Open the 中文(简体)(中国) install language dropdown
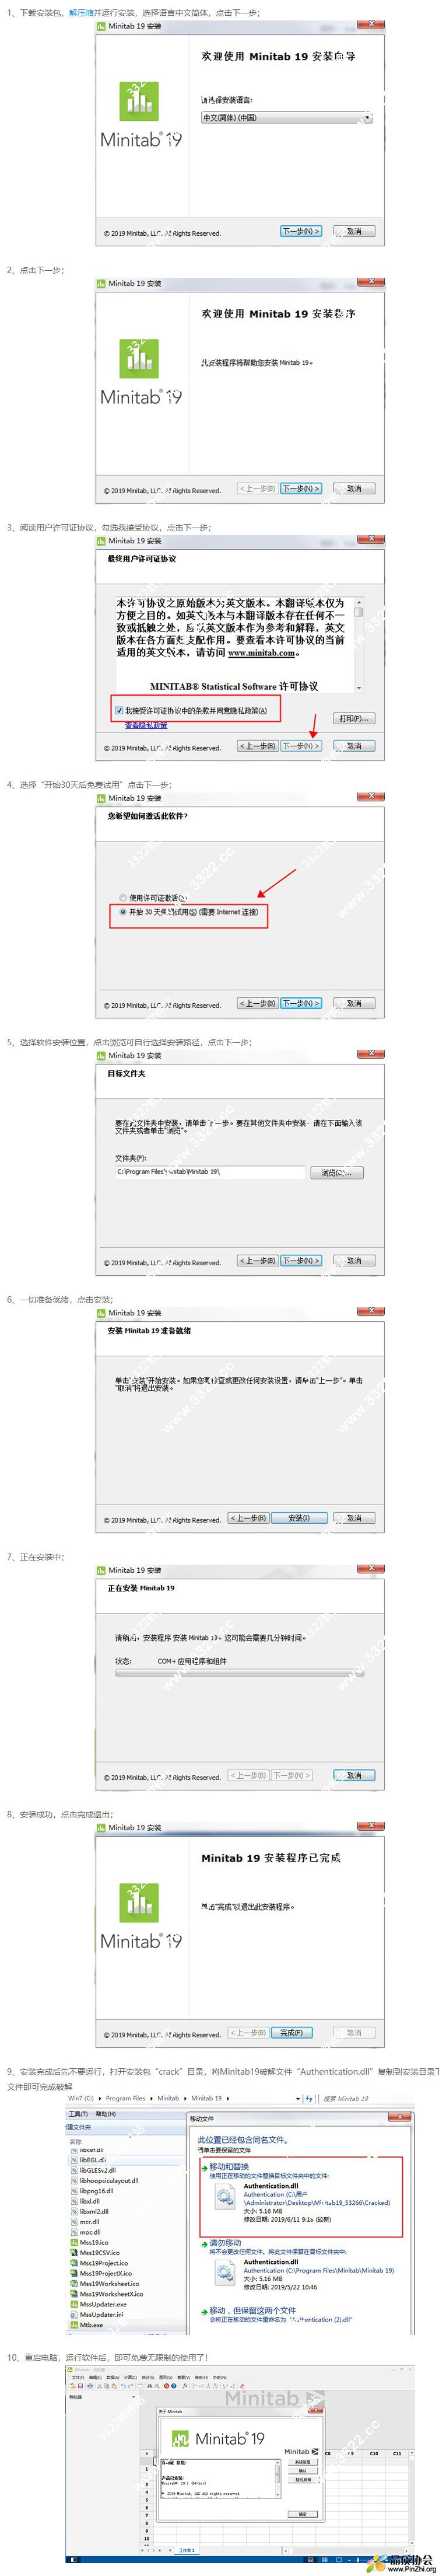The image size is (439, 2576). coord(286,117)
